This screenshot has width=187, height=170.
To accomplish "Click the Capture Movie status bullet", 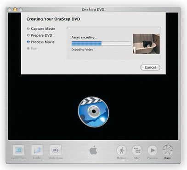I will click(28, 28).
